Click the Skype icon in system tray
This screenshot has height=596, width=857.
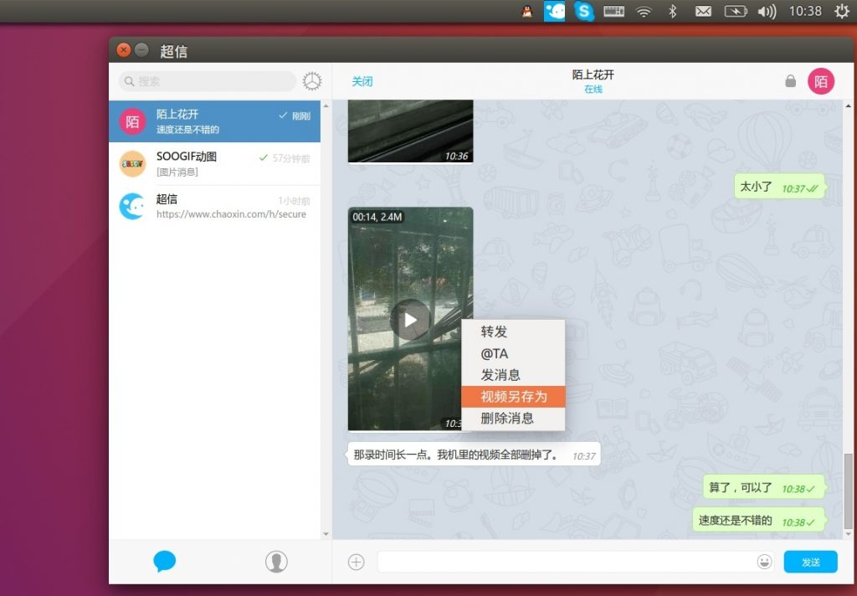584,11
